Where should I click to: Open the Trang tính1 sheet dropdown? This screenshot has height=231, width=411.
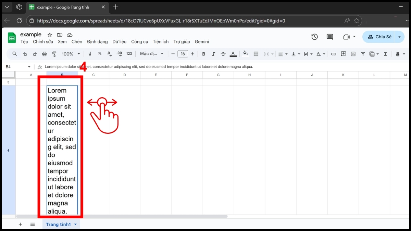76,224
